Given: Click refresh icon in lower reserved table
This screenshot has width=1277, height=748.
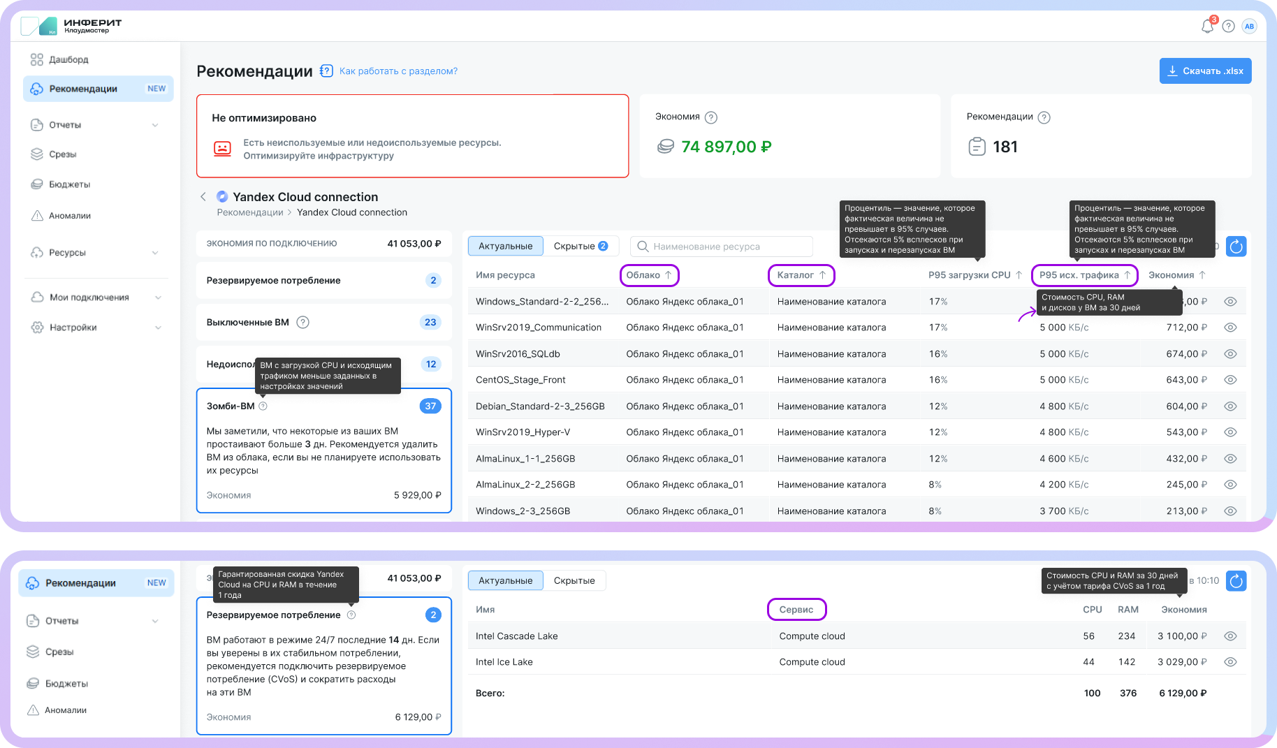Looking at the screenshot, I should pyautogui.click(x=1236, y=581).
